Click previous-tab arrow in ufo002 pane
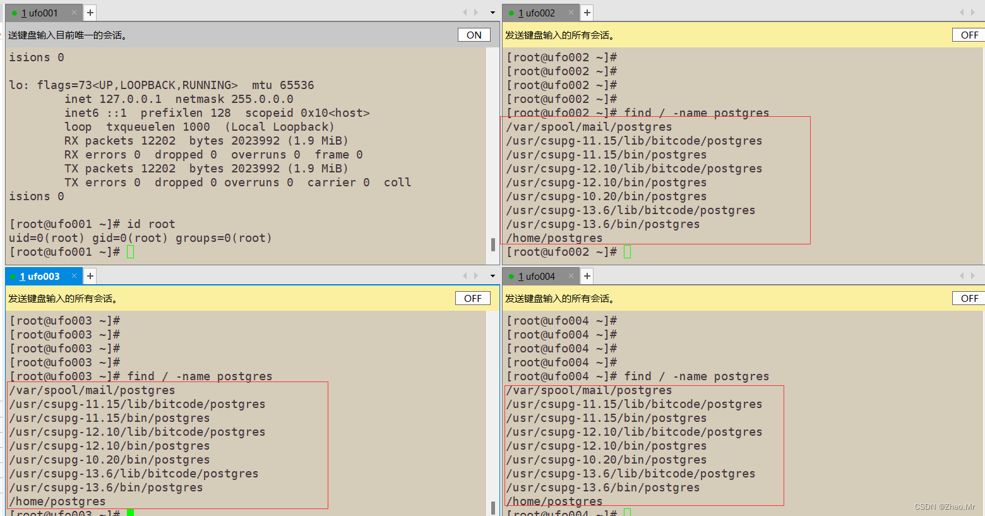 pyautogui.click(x=962, y=13)
